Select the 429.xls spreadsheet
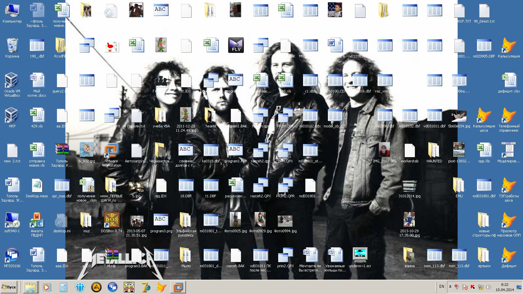The width and height of the screenshot is (523, 294). (x=37, y=118)
